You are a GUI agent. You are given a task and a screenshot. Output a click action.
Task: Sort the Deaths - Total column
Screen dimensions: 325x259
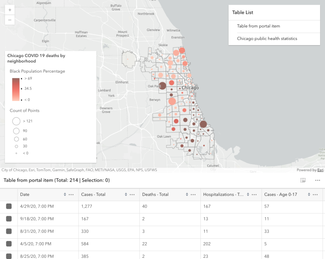point(188,195)
